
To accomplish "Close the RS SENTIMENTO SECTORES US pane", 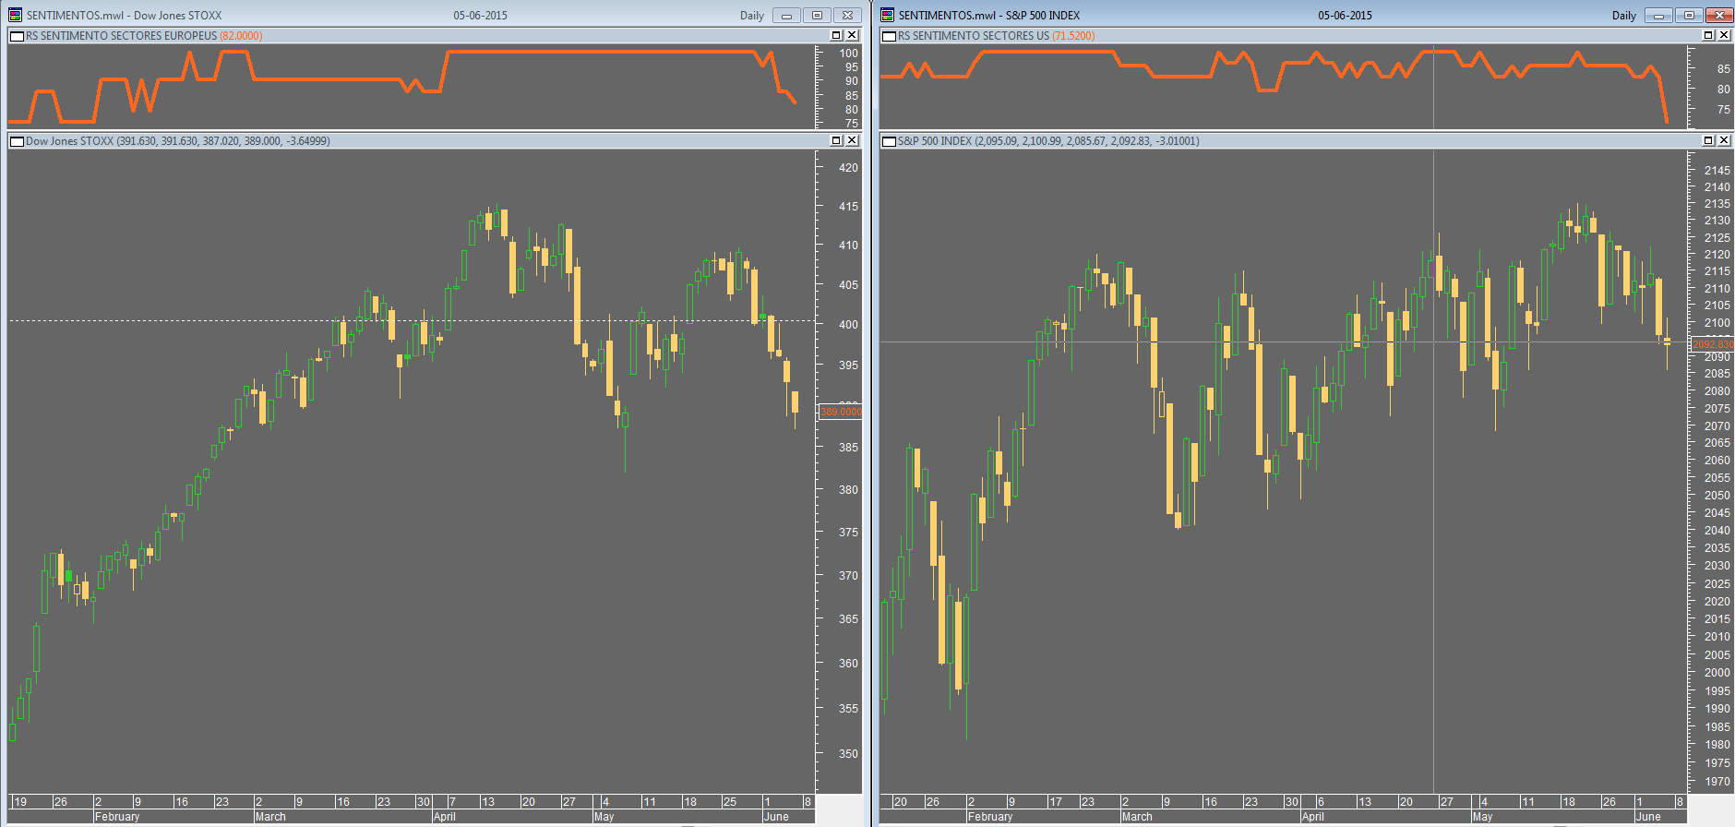I will [x=1724, y=35].
